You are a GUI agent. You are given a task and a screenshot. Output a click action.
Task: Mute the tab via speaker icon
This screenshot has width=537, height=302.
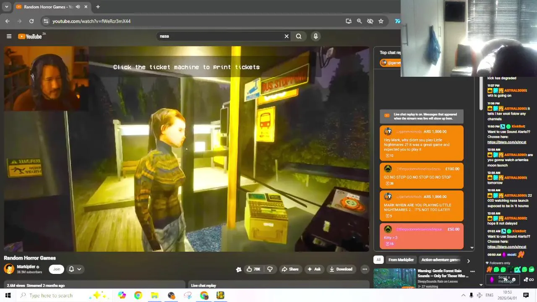pyautogui.click(x=78, y=7)
